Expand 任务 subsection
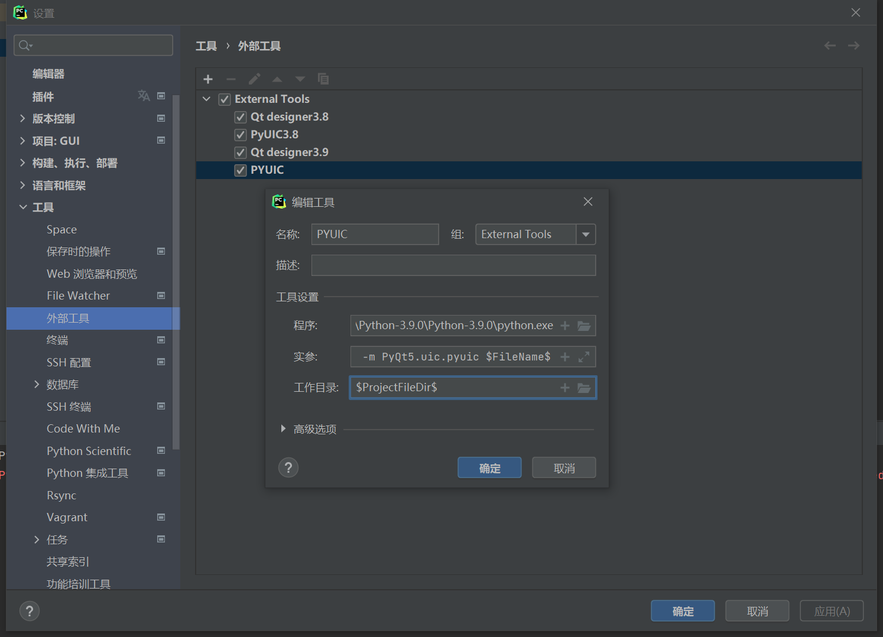The width and height of the screenshot is (883, 637). tap(37, 539)
